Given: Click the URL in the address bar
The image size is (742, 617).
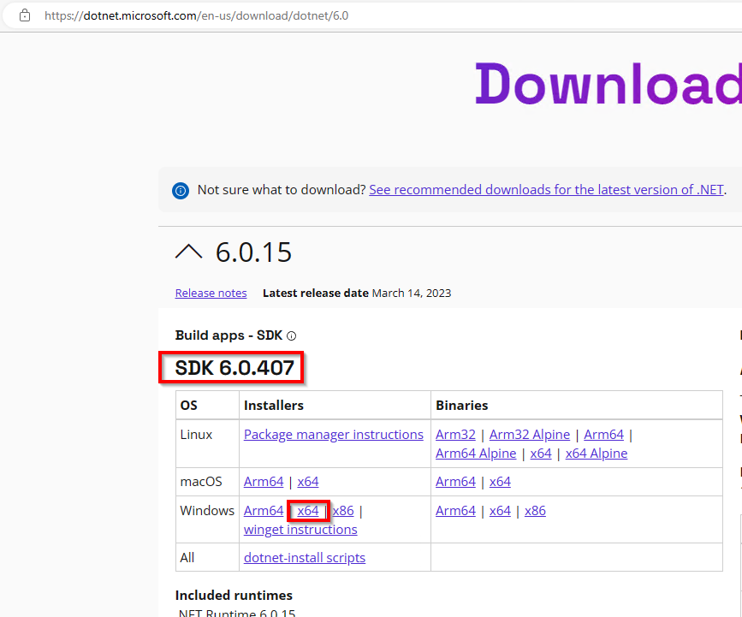Looking at the screenshot, I should (x=196, y=15).
